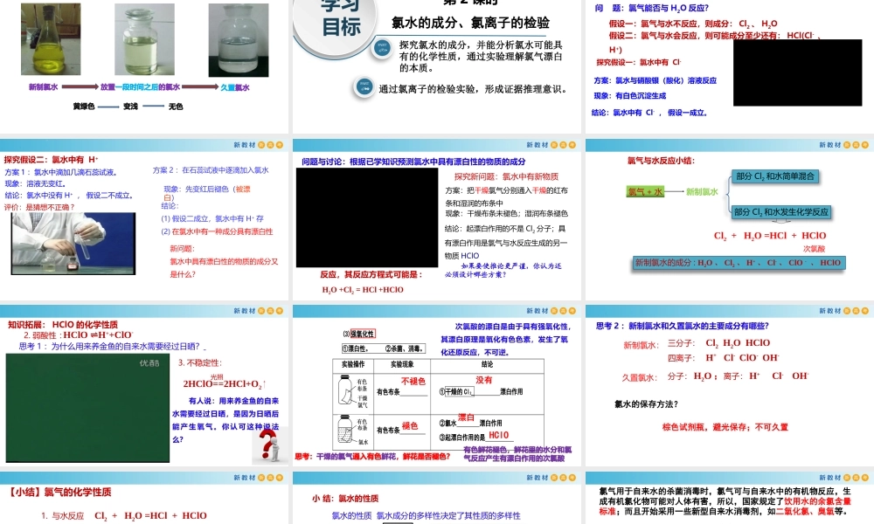Click the text 结论：氯水中有 Cl⁻，假设一成立
The height and width of the screenshot is (524, 874).
point(649,113)
